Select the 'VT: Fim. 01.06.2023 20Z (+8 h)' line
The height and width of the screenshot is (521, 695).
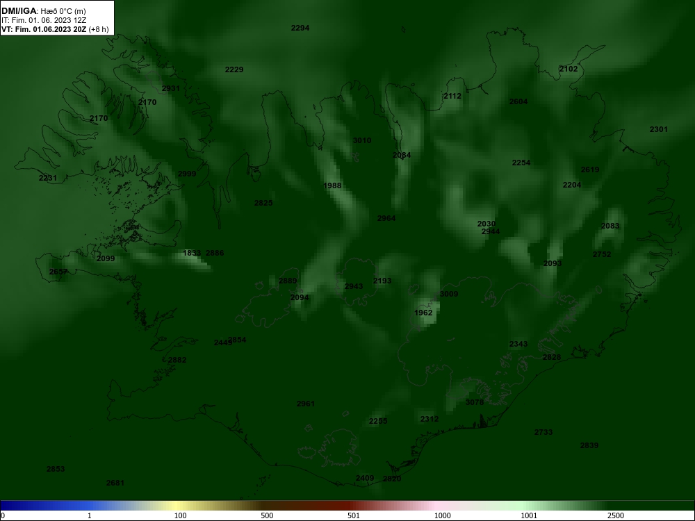(x=55, y=29)
